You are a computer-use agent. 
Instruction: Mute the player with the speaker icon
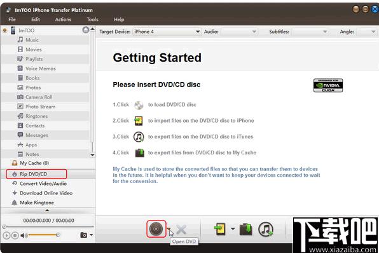[x=24, y=235]
